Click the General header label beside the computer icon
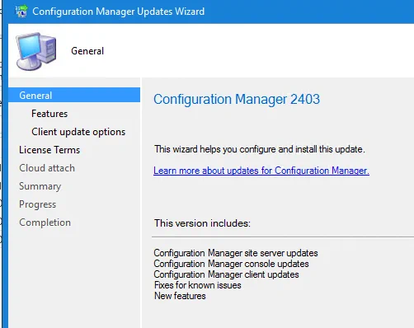The image size is (414, 328). pos(87,51)
